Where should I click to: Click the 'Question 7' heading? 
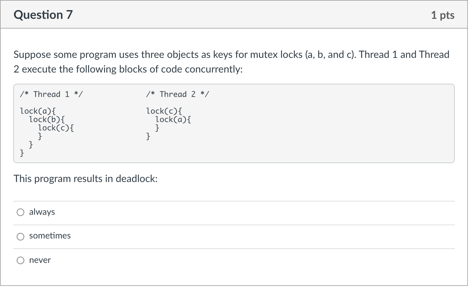click(x=44, y=15)
